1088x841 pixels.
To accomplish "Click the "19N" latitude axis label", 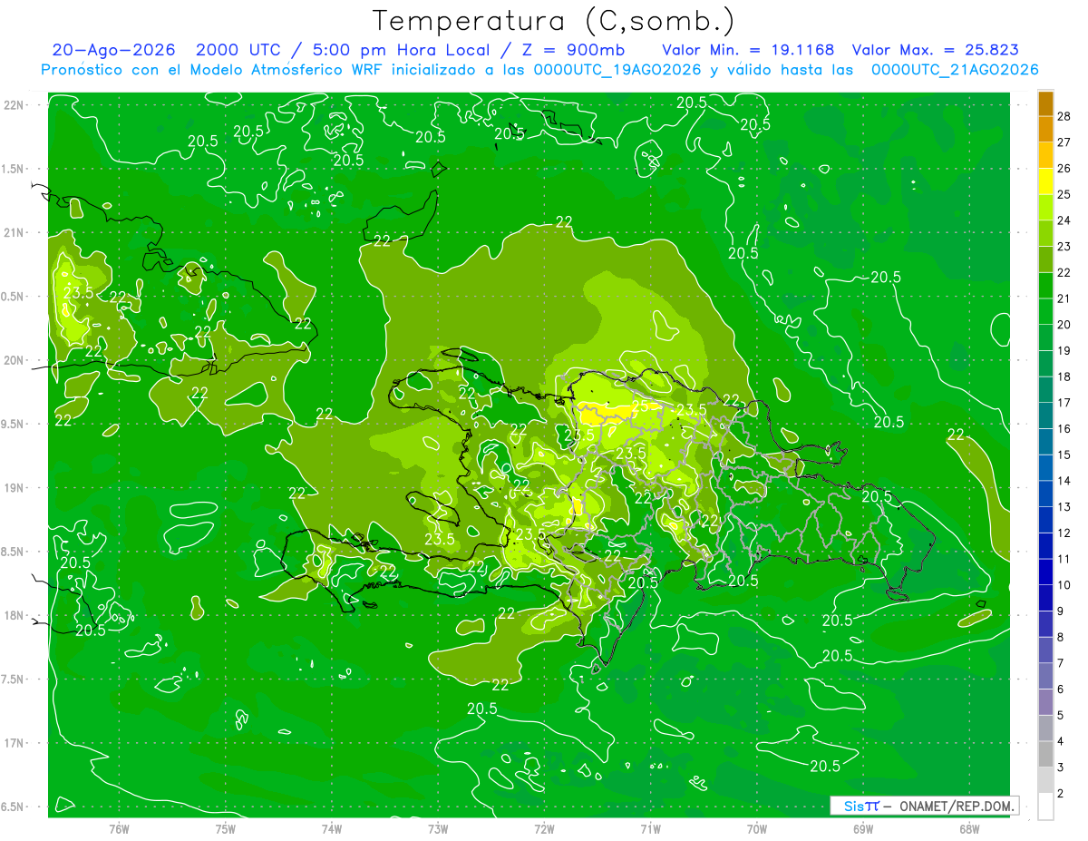I will 15,488.
